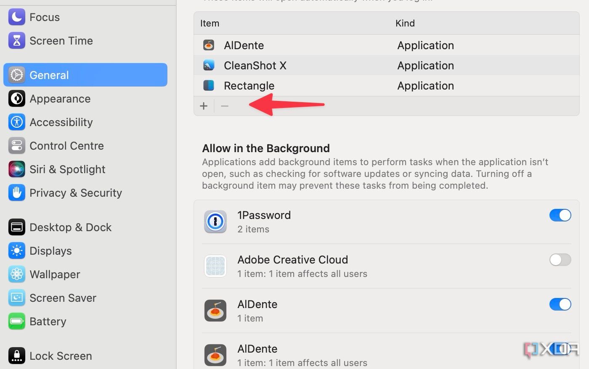Image resolution: width=589 pixels, height=369 pixels.
Task: Click the AlDente icon in login items
Action: [x=209, y=45]
